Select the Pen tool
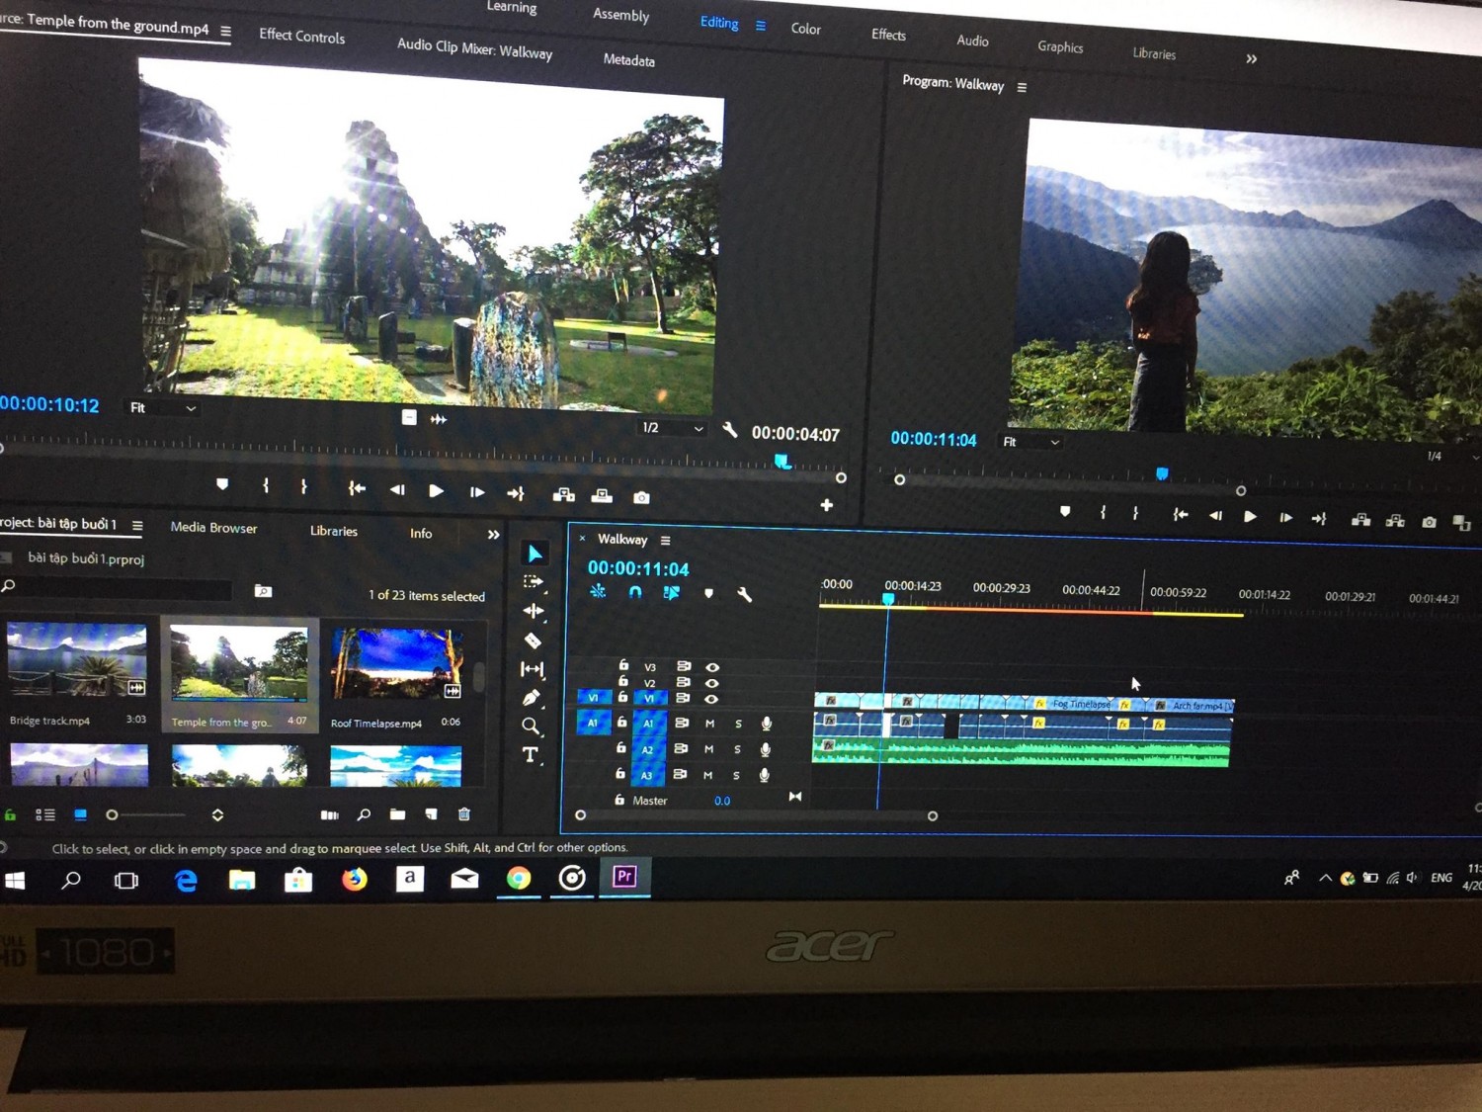The image size is (1482, 1112). click(x=532, y=698)
